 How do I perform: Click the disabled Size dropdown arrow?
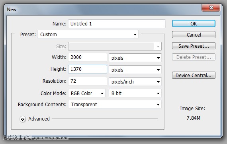[158, 47]
